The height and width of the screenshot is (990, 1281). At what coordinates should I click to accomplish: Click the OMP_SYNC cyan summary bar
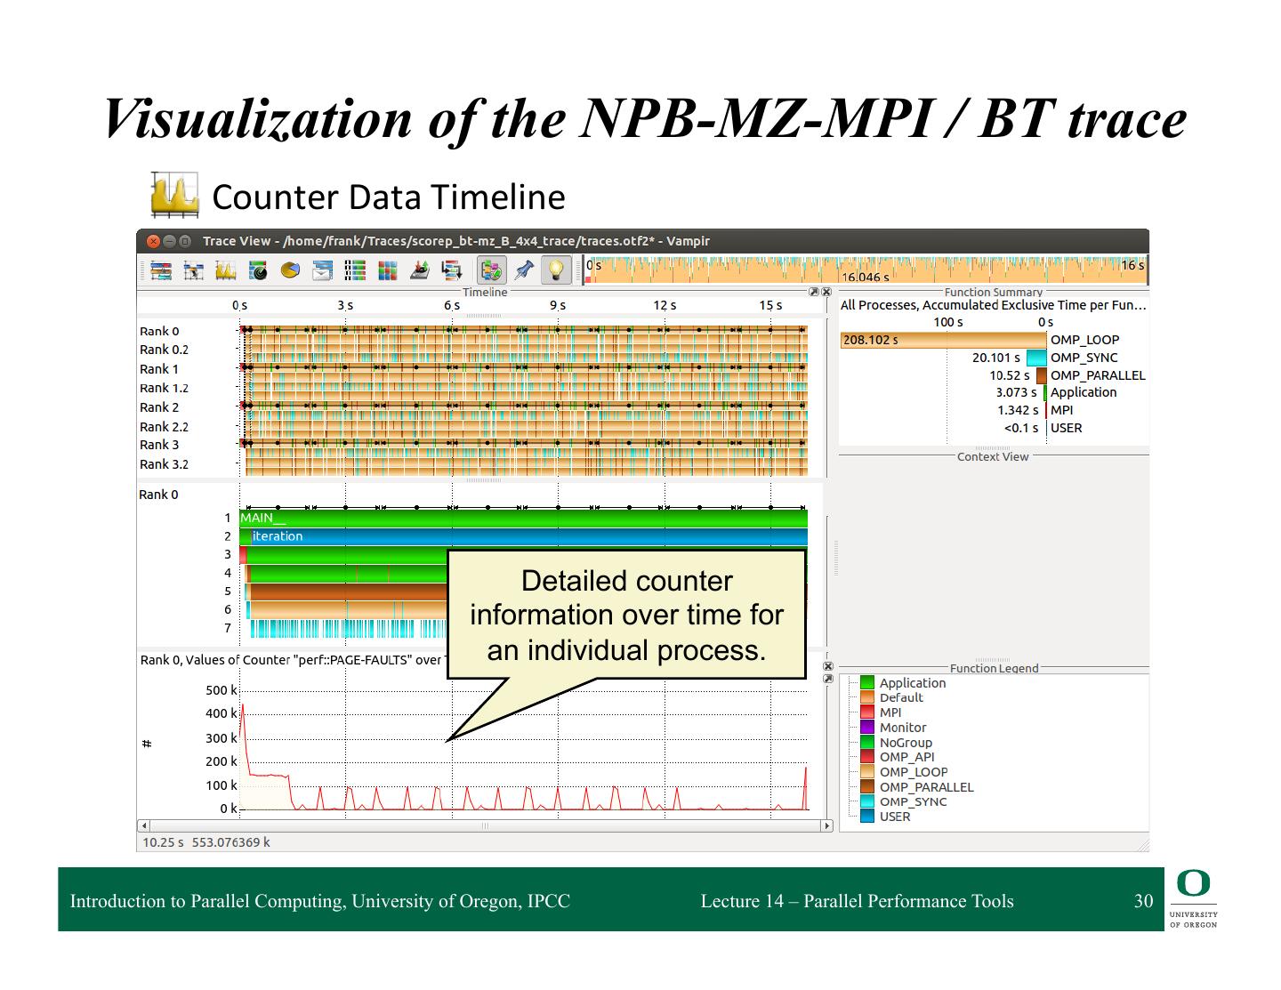tap(1036, 358)
